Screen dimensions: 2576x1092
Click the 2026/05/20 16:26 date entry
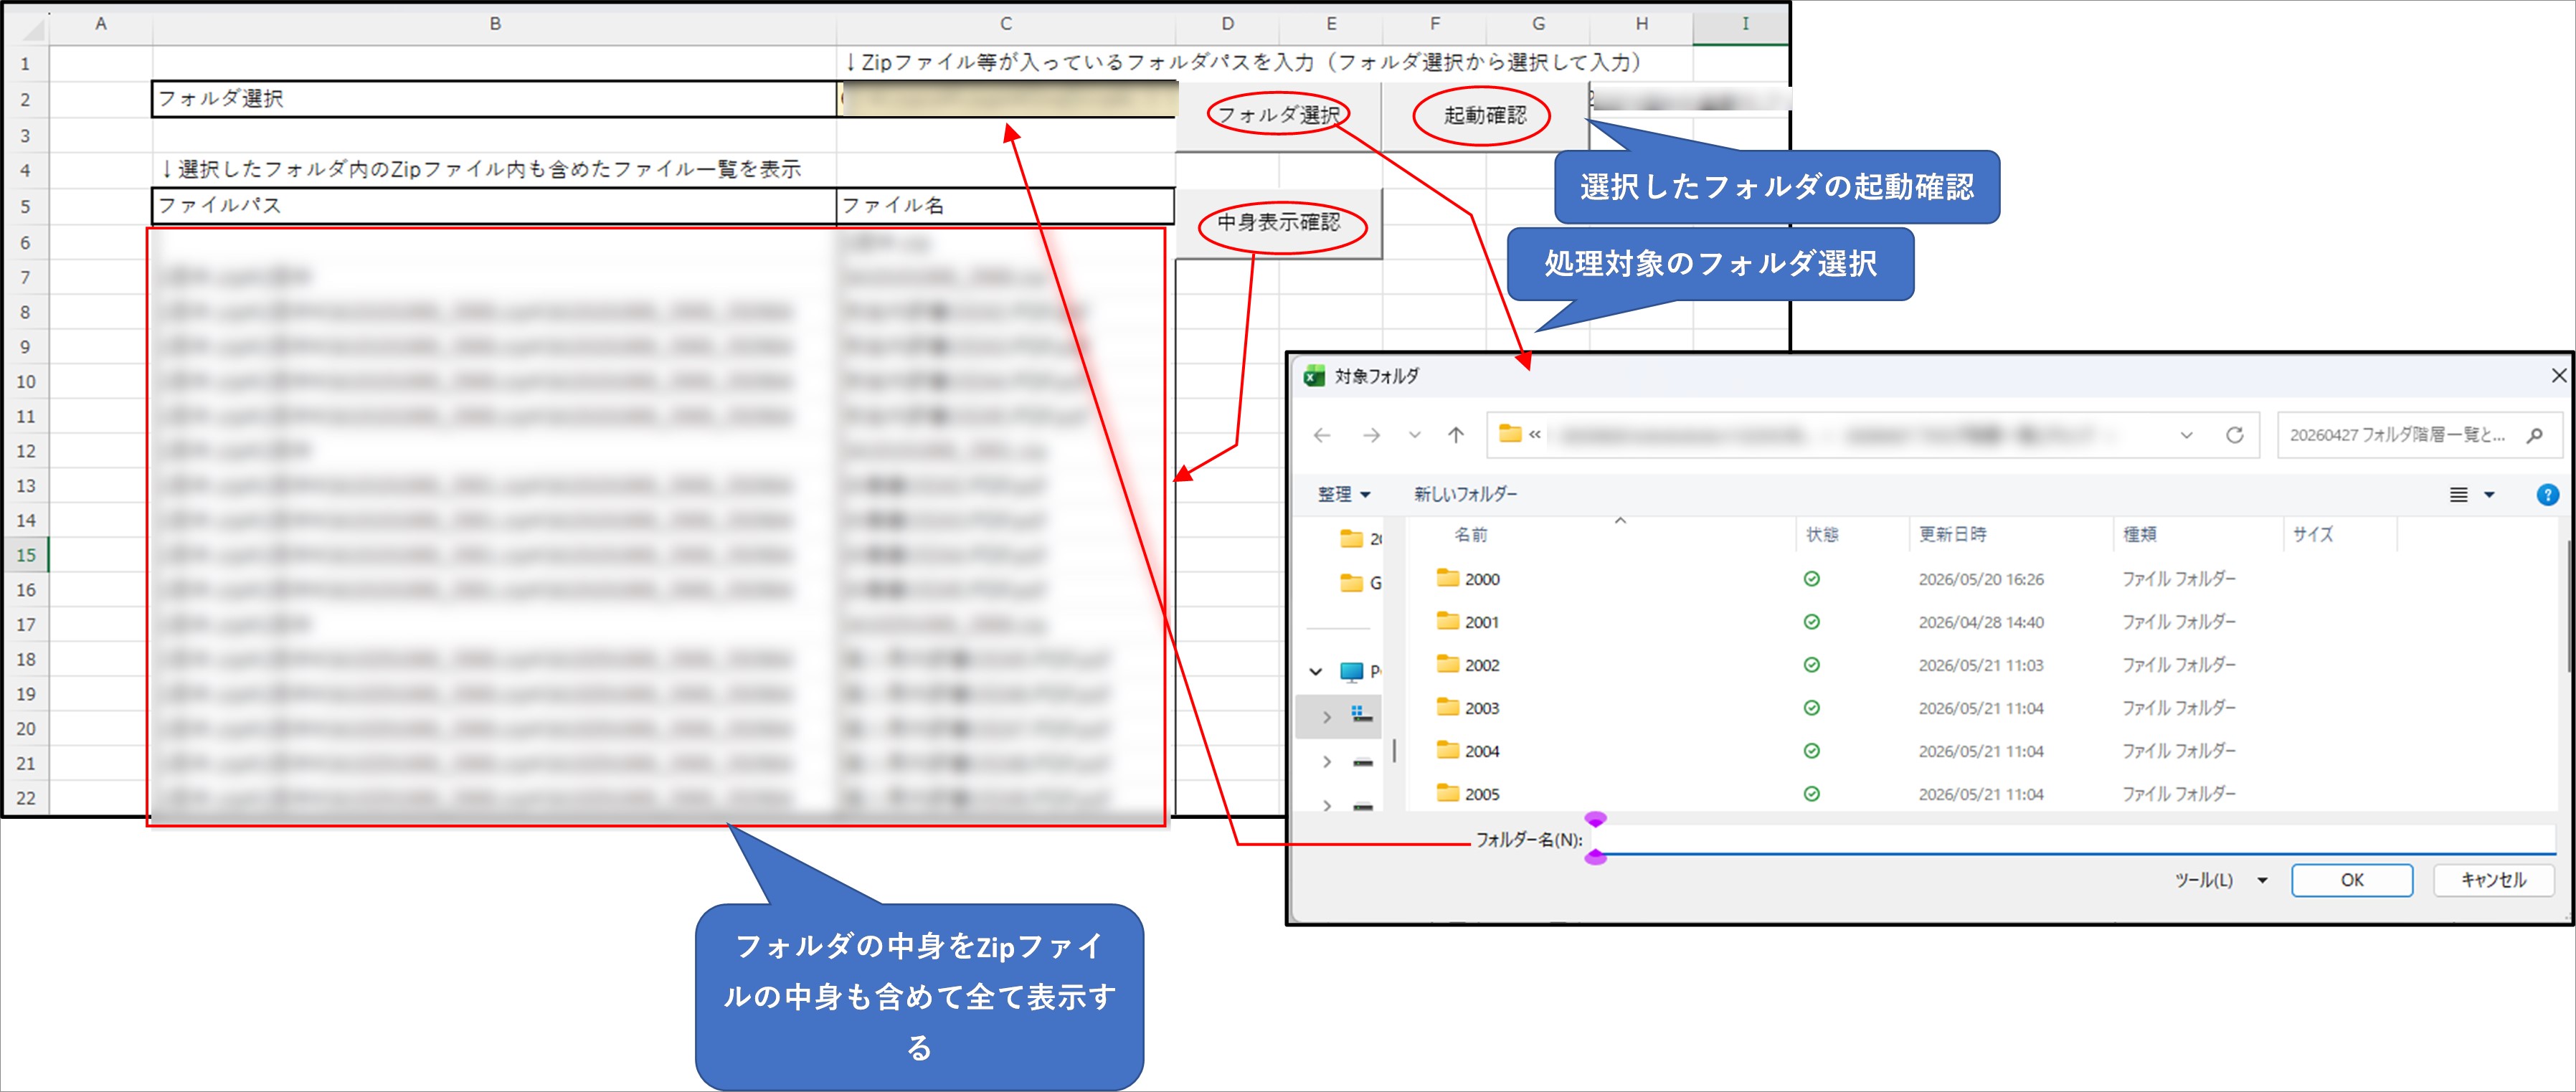coord(1980,579)
